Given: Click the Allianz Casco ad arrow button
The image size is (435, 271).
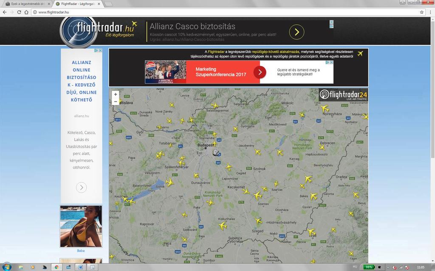Looking at the screenshot, I should [297, 32].
